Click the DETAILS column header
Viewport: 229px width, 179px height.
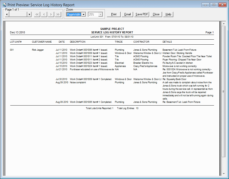pos(167,42)
